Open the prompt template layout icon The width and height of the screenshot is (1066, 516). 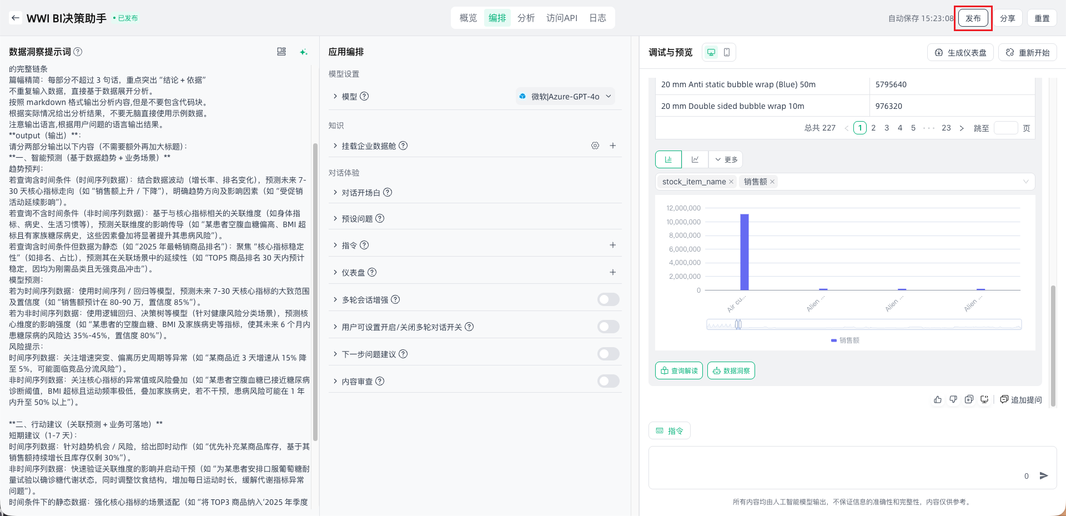pos(281,52)
